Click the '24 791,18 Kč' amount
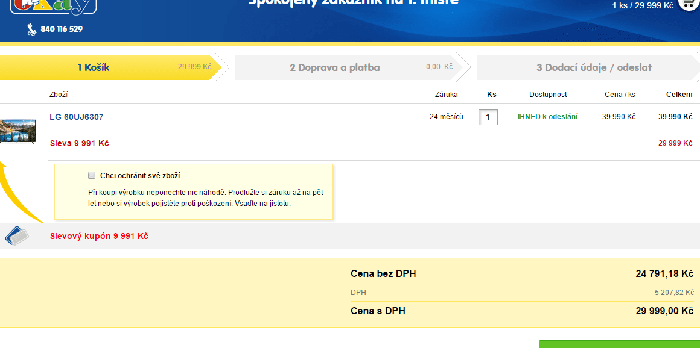The height and width of the screenshot is (348, 700). click(x=665, y=273)
